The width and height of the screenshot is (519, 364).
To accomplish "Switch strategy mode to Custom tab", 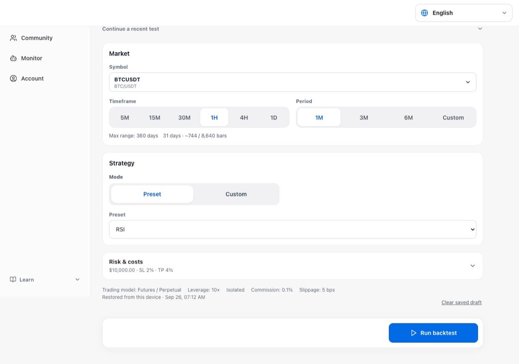I will pos(236,194).
